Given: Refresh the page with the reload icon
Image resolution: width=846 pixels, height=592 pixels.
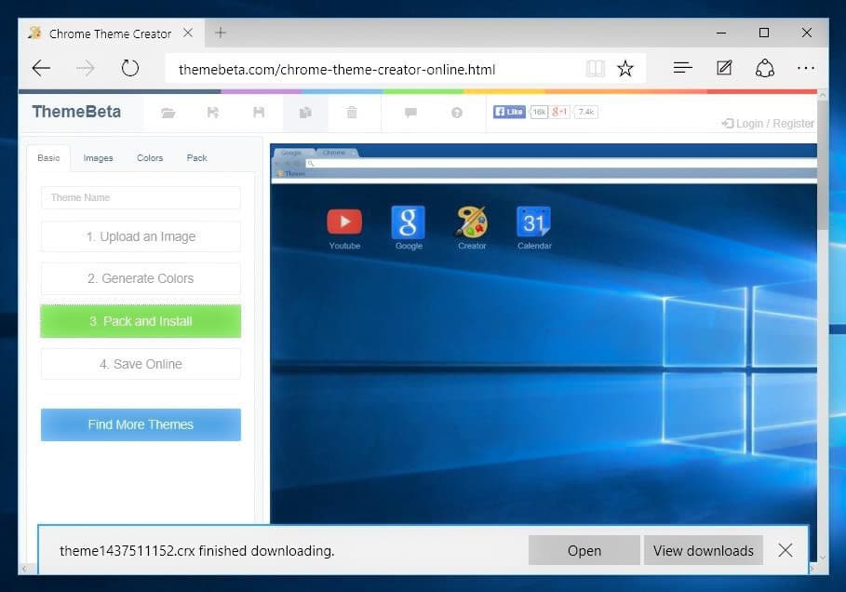Looking at the screenshot, I should point(130,69).
